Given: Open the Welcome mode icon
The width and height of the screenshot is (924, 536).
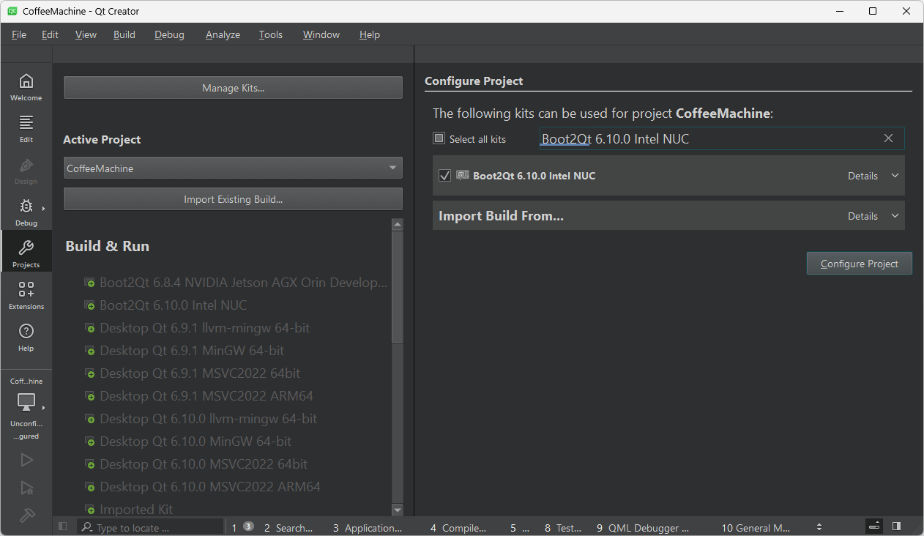Looking at the screenshot, I should coord(26,86).
